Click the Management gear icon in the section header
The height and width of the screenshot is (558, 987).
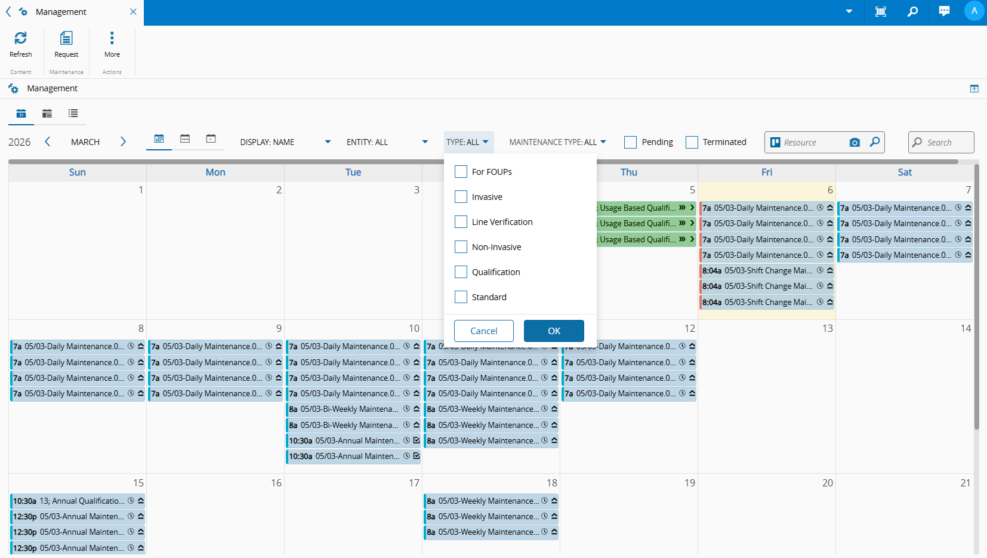click(13, 89)
